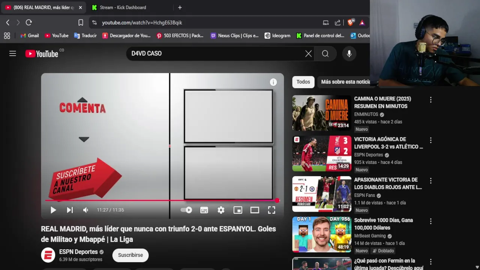Toggle autoplay switch in player
480x270 pixels.
(186, 210)
